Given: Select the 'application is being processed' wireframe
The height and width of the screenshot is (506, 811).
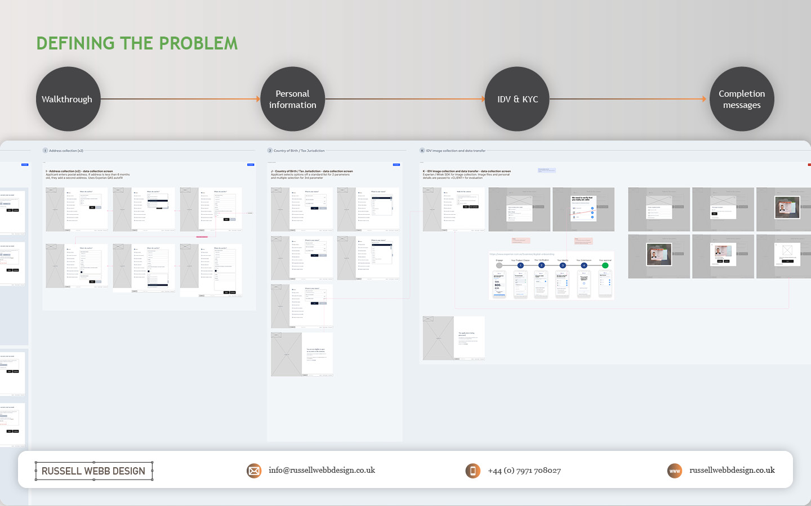Looking at the screenshot, I should [453, 338].
